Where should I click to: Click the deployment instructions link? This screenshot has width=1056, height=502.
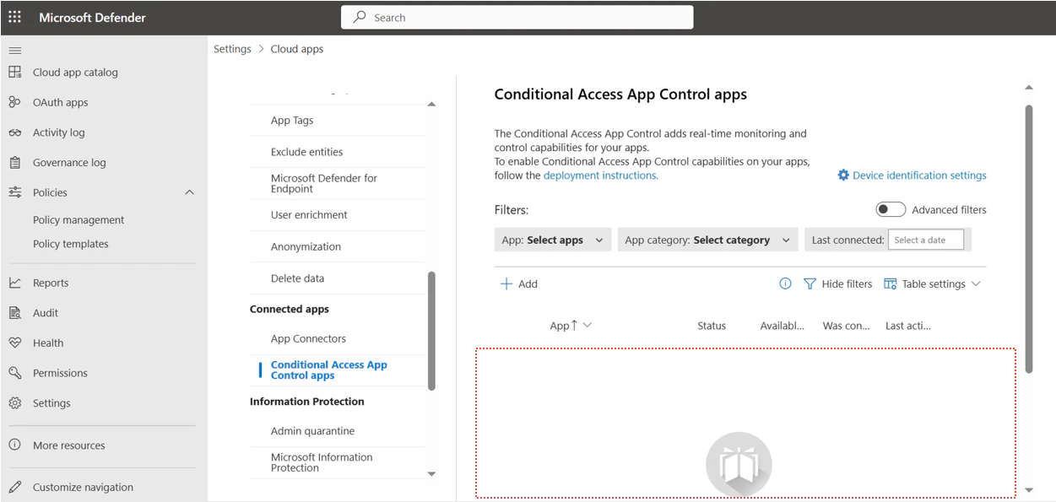point(601,175)
